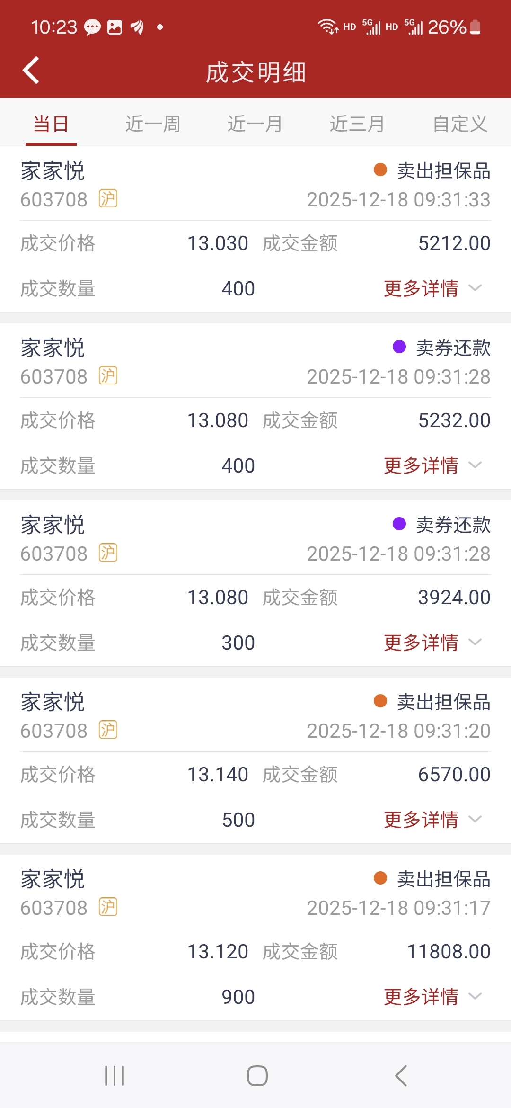Switch to the 近一周 tab
The width and height of the screenshot is (511, 1108).
[152, 124]
